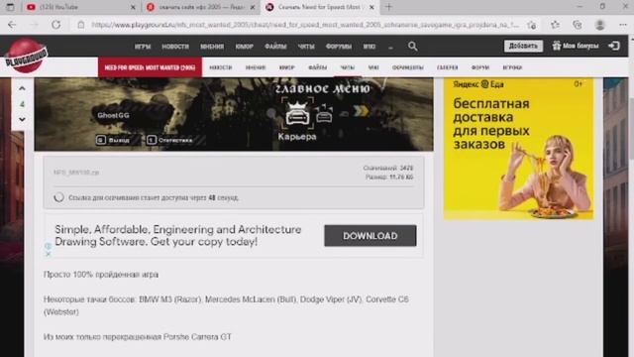Screen dimensions: 634x357
Task: Open Форум in game submenu
Action: tap(480, 67)
